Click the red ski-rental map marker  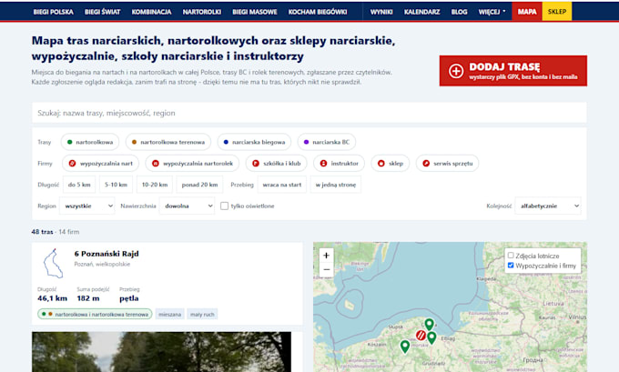tap(421, 336)
